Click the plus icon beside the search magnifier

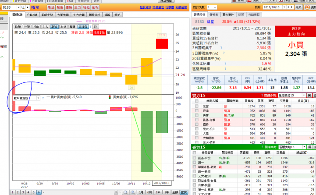pyautogui.click(x=27, y=7)
